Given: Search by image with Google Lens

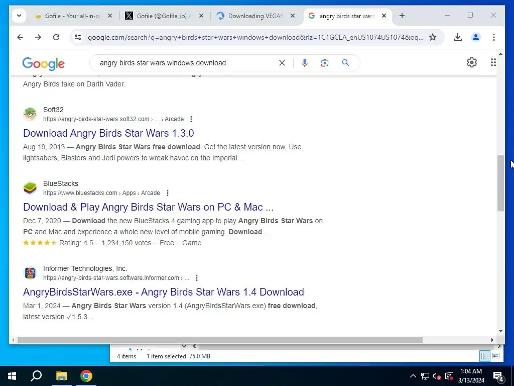Looking at the screenshot, I should [x=325, y=63].
